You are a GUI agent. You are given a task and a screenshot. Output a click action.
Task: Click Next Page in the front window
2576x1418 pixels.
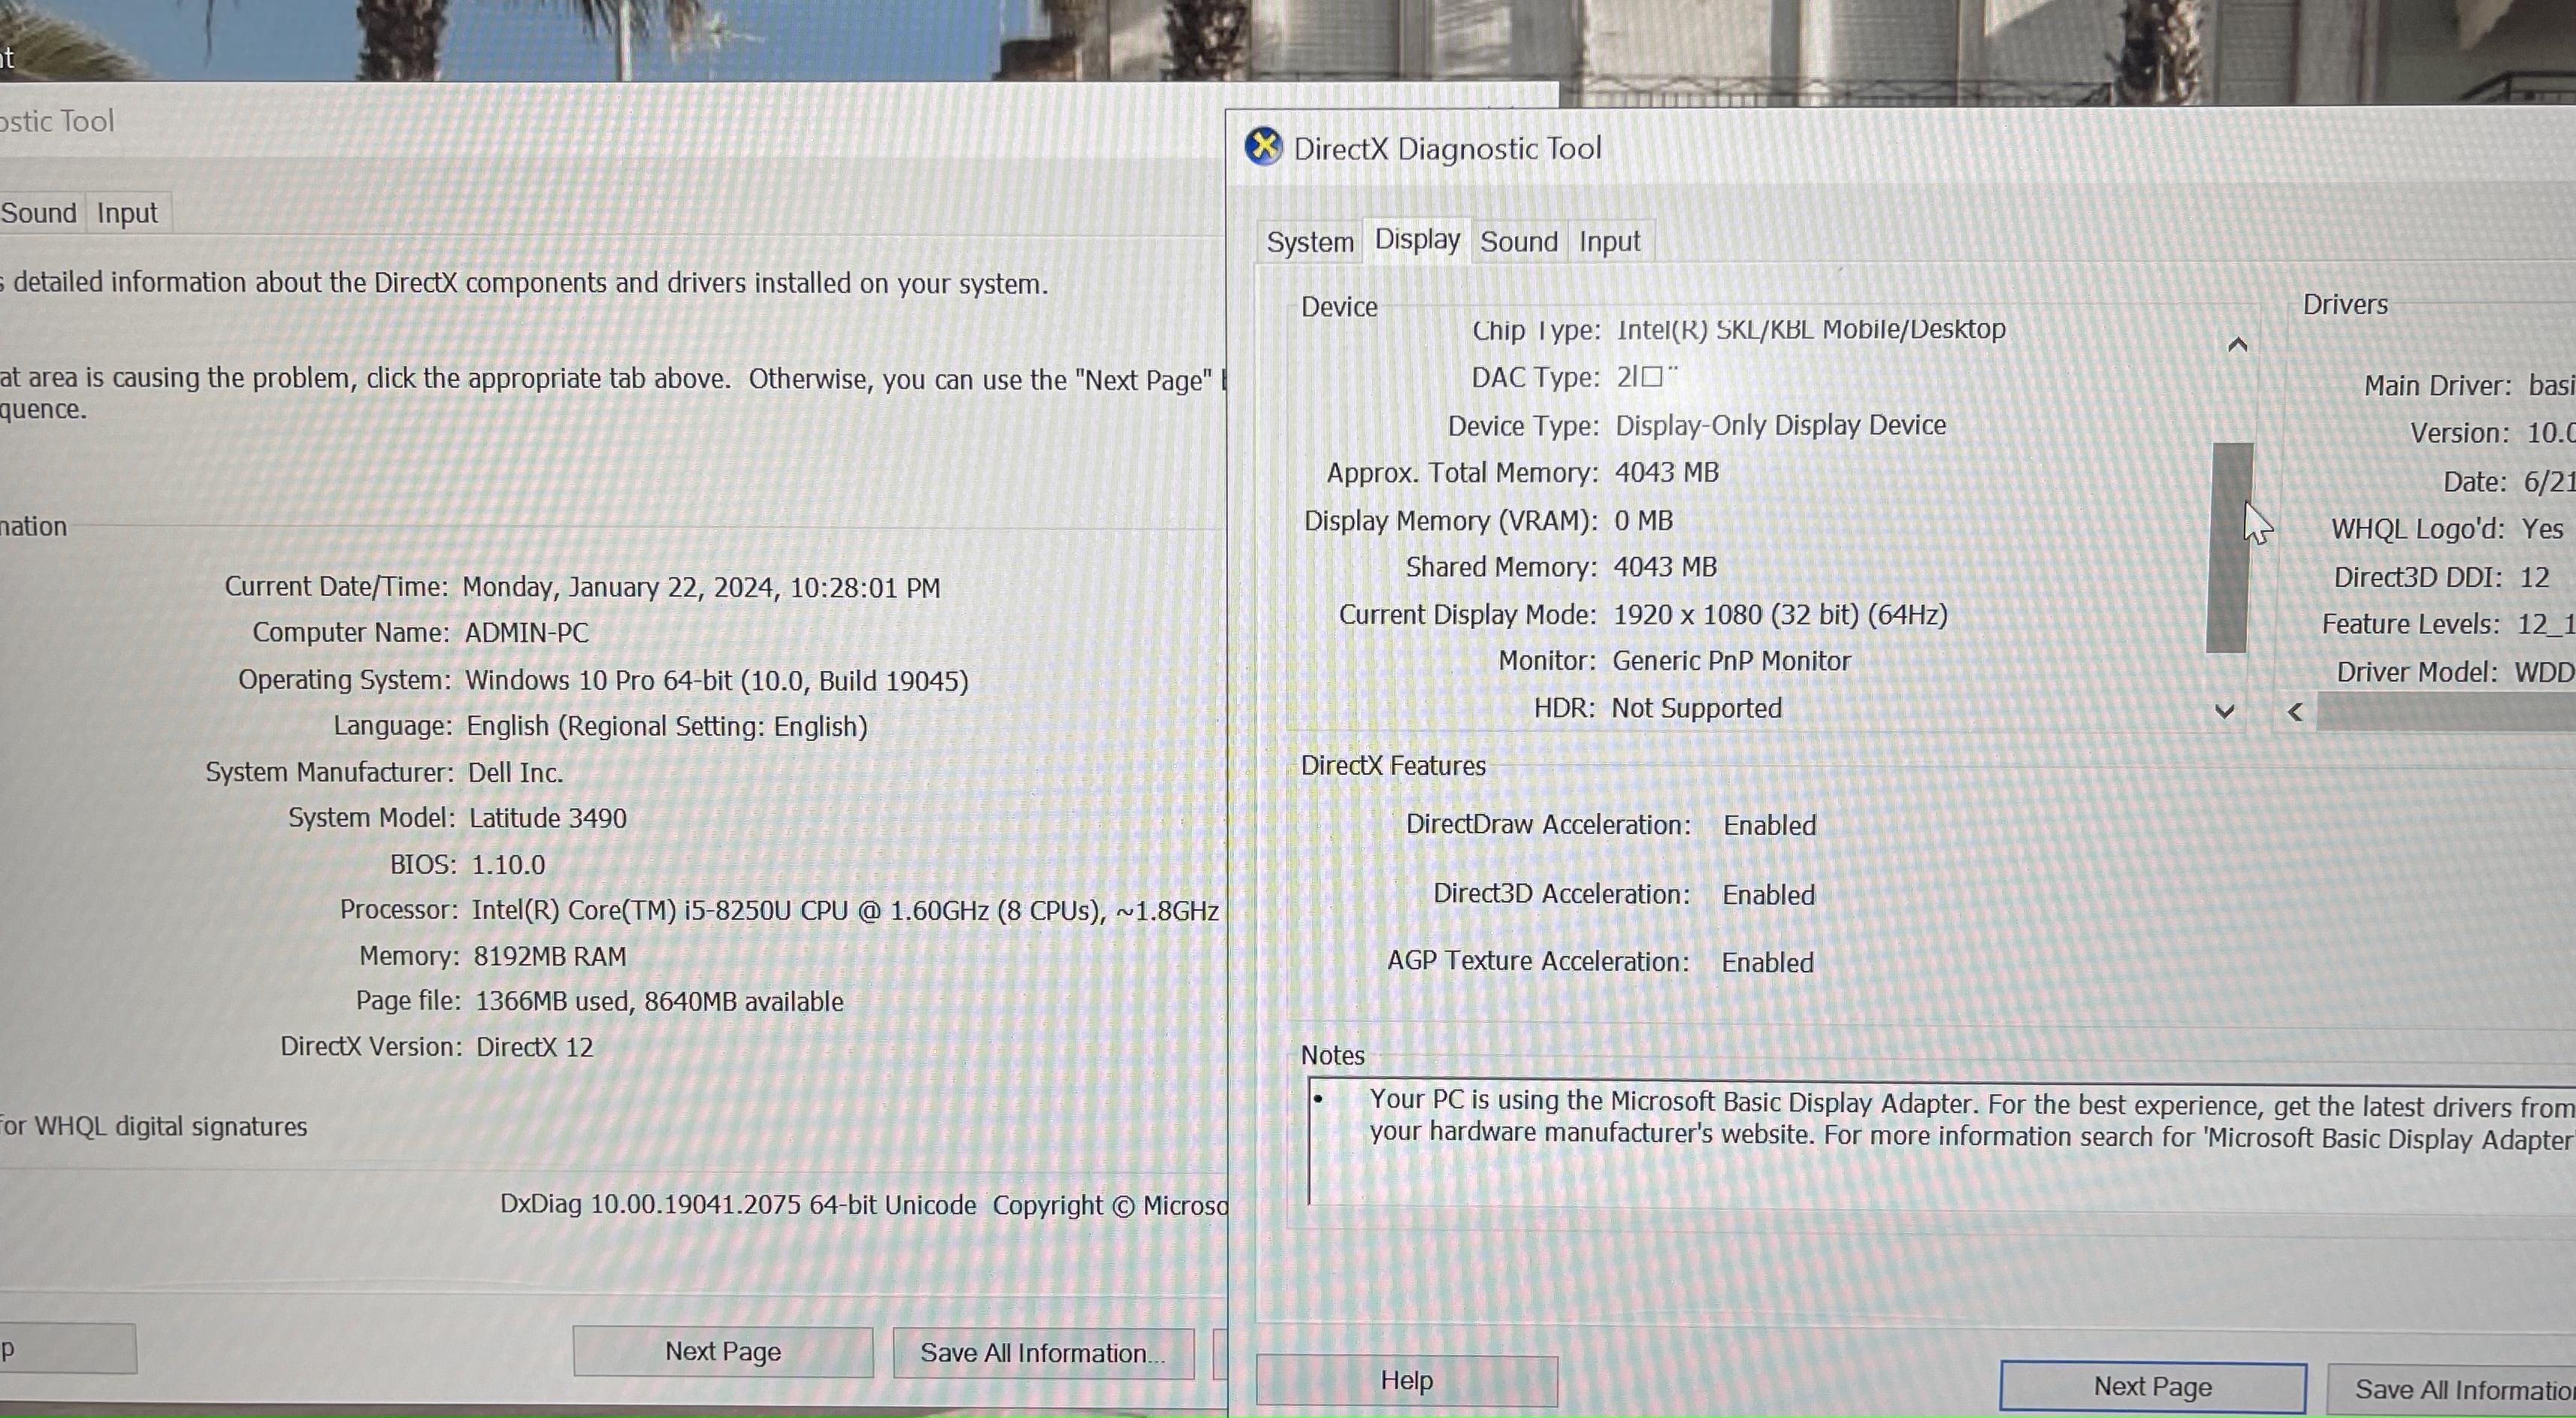pos(2152,1386)
